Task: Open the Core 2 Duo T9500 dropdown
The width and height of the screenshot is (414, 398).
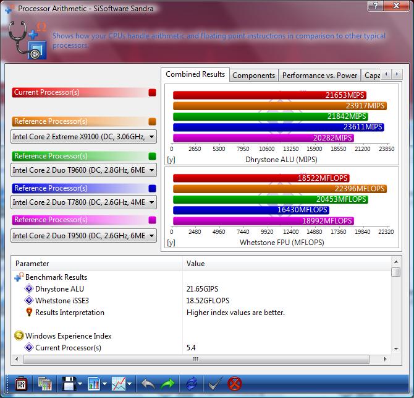Action: pyautogui.click(x=83, y=235)
